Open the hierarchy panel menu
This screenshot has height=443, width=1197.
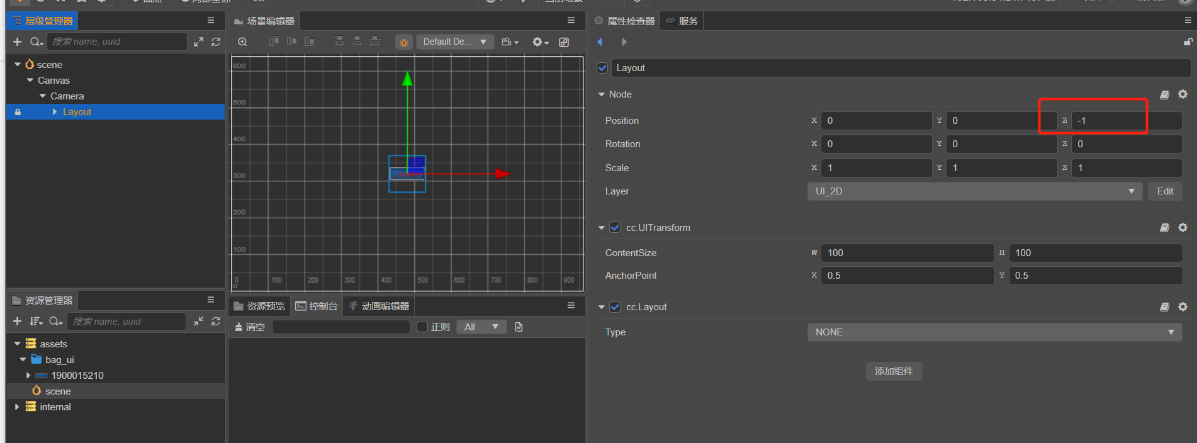[x=211, y=21]
